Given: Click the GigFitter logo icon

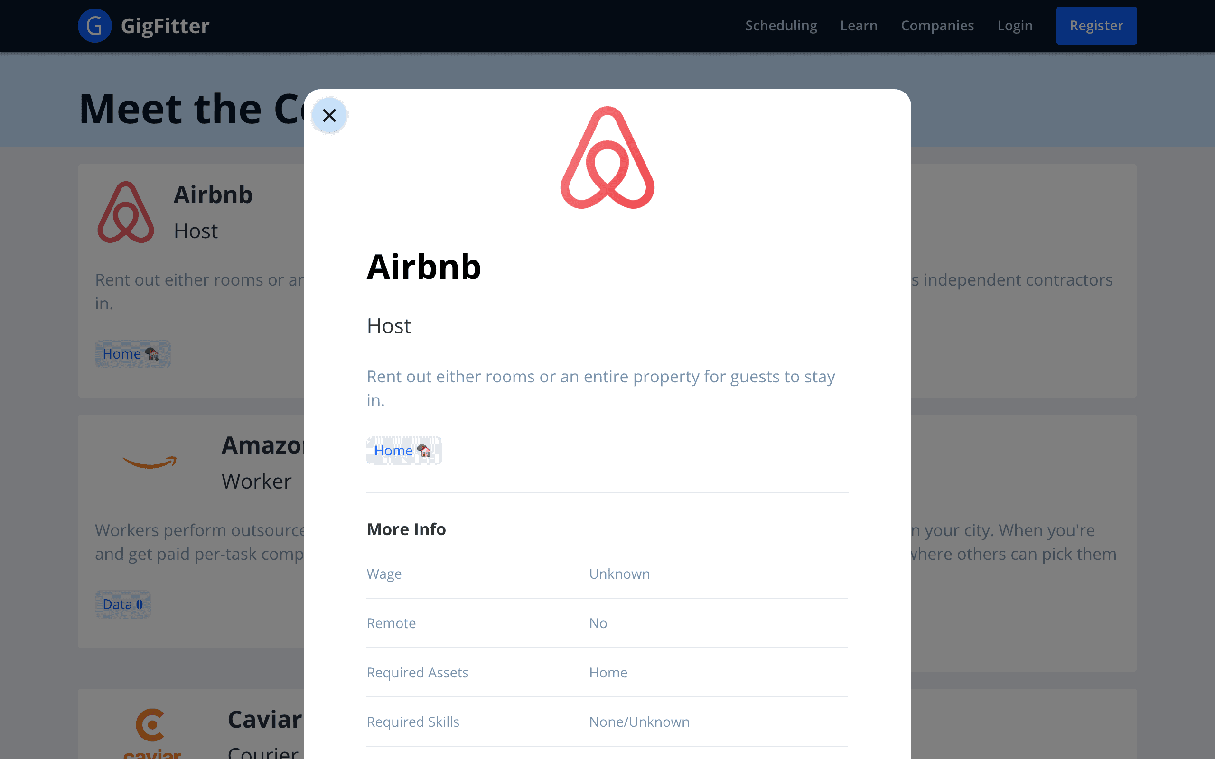Looking at the screenshot, I should pos(94,26).
